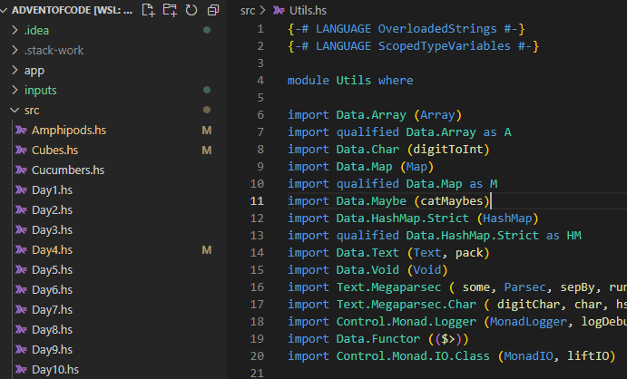
Task: Click liftIO on line 20
Action: point(588,355)
